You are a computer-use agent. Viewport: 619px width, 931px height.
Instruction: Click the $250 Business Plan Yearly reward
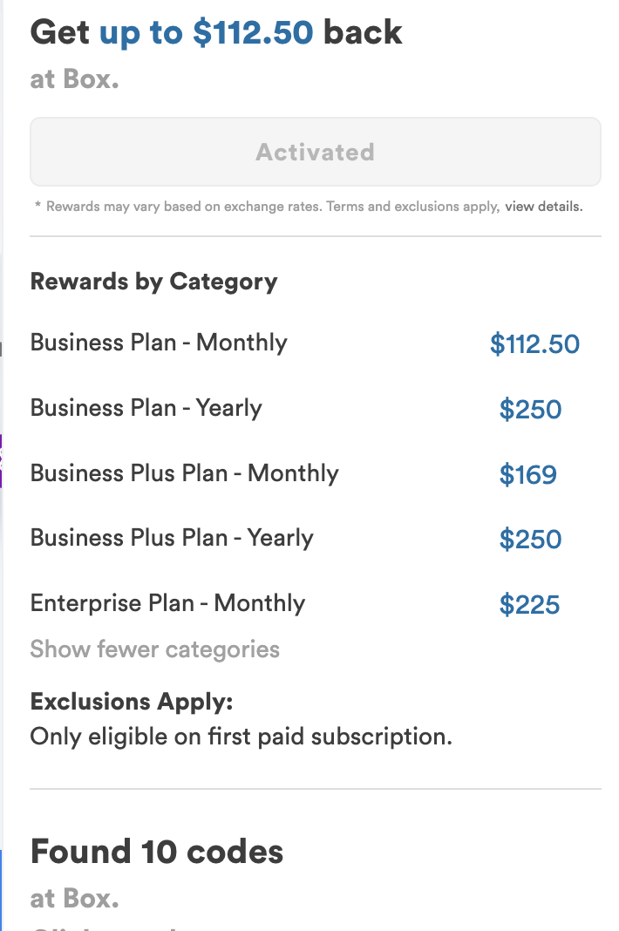point(530,410)
